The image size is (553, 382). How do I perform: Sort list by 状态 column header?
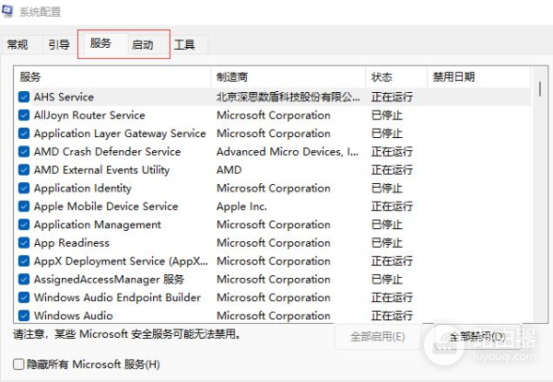coord(396,77)
